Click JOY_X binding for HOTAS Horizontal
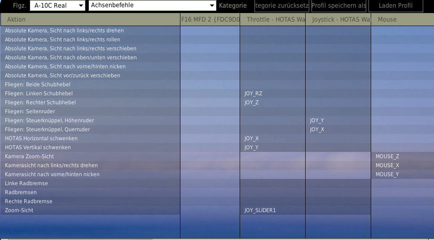434x240 pixels. point(272,138)
